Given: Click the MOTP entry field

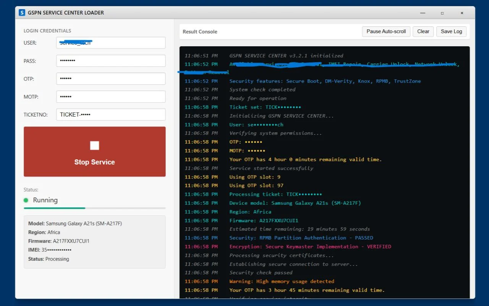Looking at the screenshot, I should point(111,97).
